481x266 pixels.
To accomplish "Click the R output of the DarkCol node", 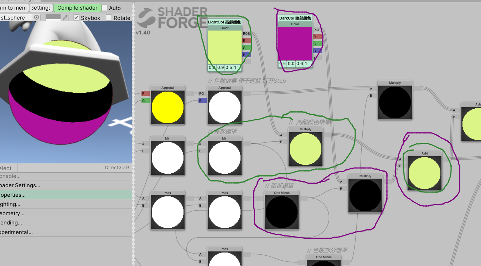I will 317,37.
